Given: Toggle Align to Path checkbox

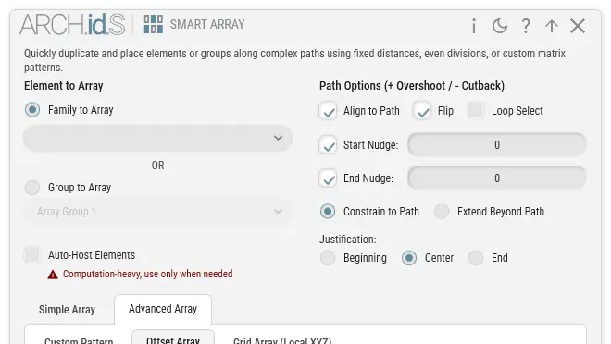Looking at the screenshot, I should [x=328, y=111].
